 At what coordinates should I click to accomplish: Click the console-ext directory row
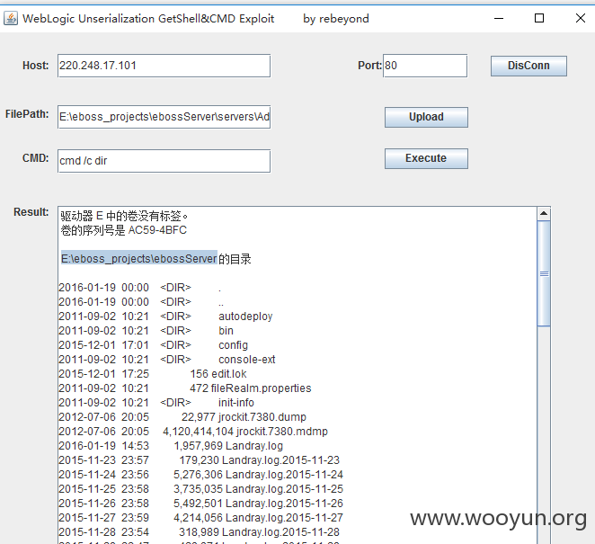click(x=167, y=360)
